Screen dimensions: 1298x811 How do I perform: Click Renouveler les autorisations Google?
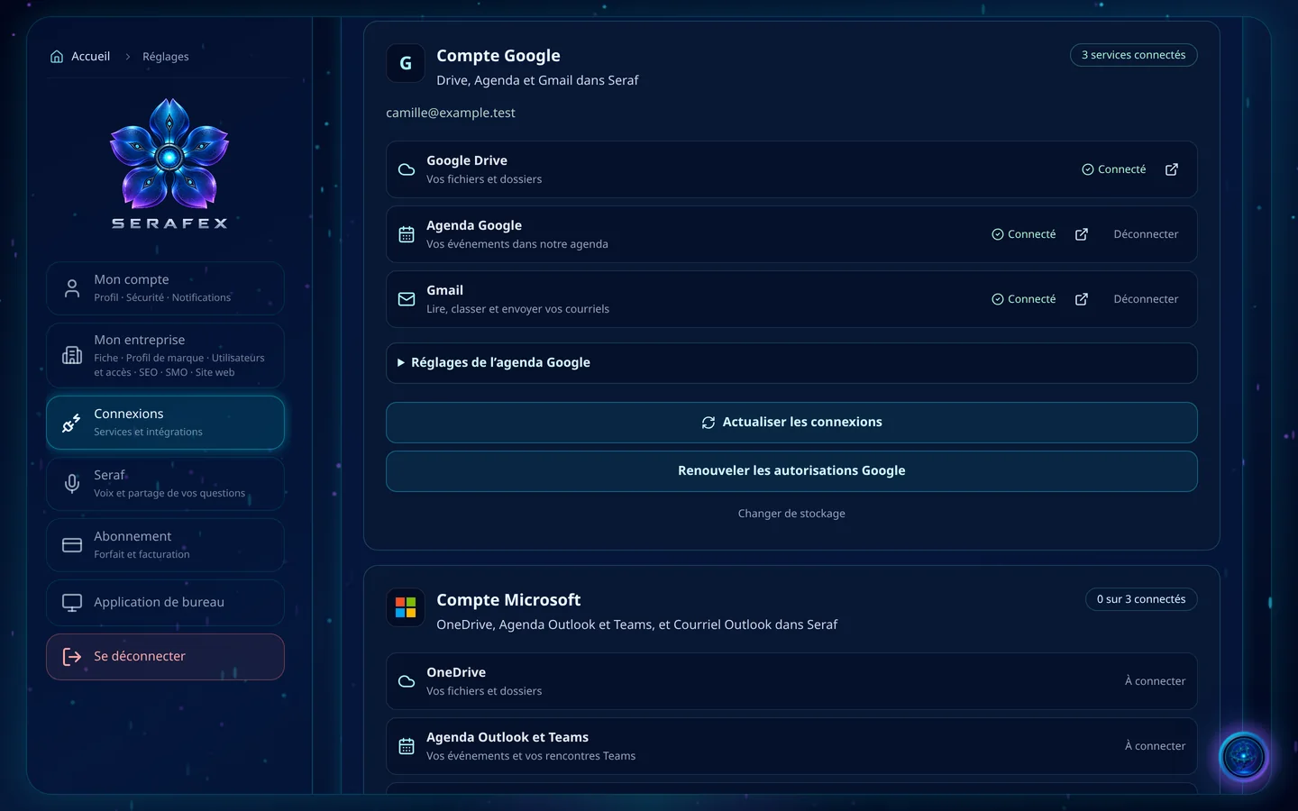click(791, 471)
